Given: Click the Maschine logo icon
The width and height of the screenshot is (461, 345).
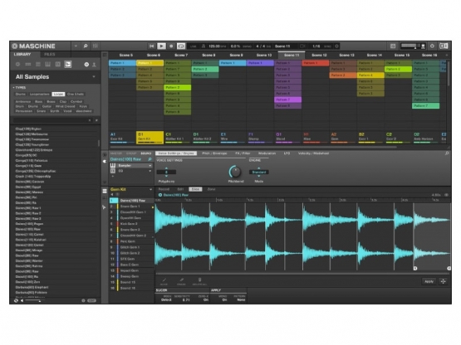Looking at the screenshot, I should coord(14,46).
